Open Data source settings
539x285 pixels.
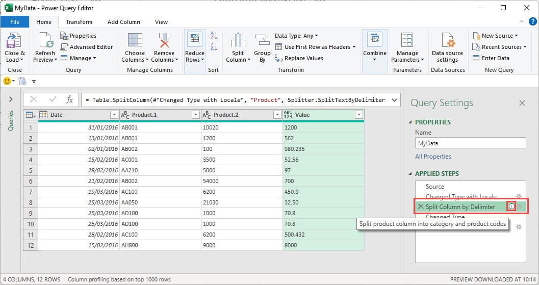coord(447,41)
